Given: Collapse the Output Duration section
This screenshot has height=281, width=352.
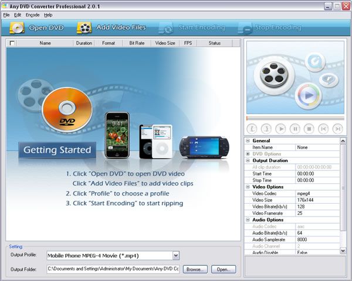Looking at the screenshot, I should (248, 160).
